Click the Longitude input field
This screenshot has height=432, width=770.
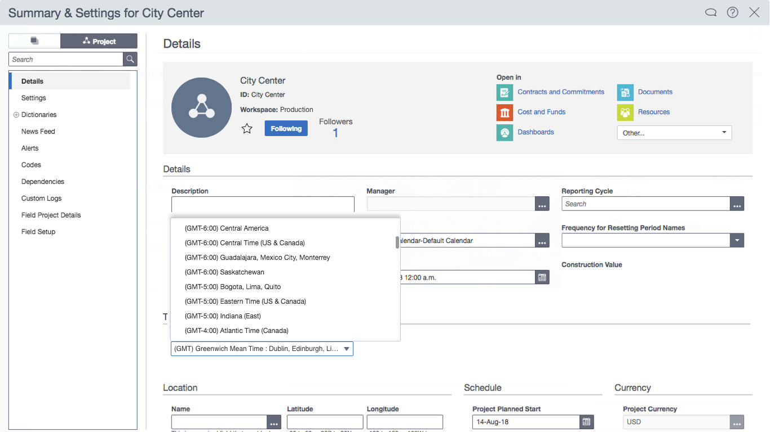click(405, 422)
